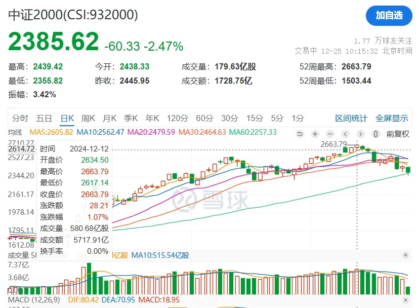The height and width of the screenshot is (308, 419).
Task: Click the tooltip date 2024-12-12
Action: pyautogui.click(x=89, y=149)
